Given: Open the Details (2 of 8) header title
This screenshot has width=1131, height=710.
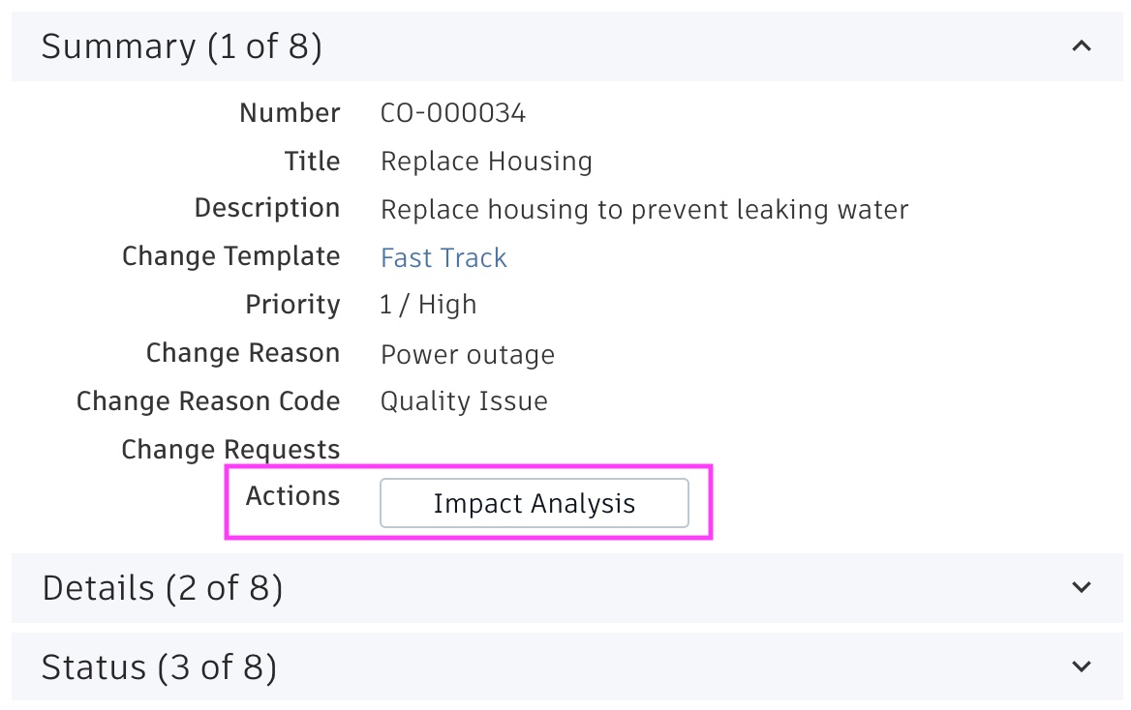Looking at the screenshot, I should tap(162, 588).
